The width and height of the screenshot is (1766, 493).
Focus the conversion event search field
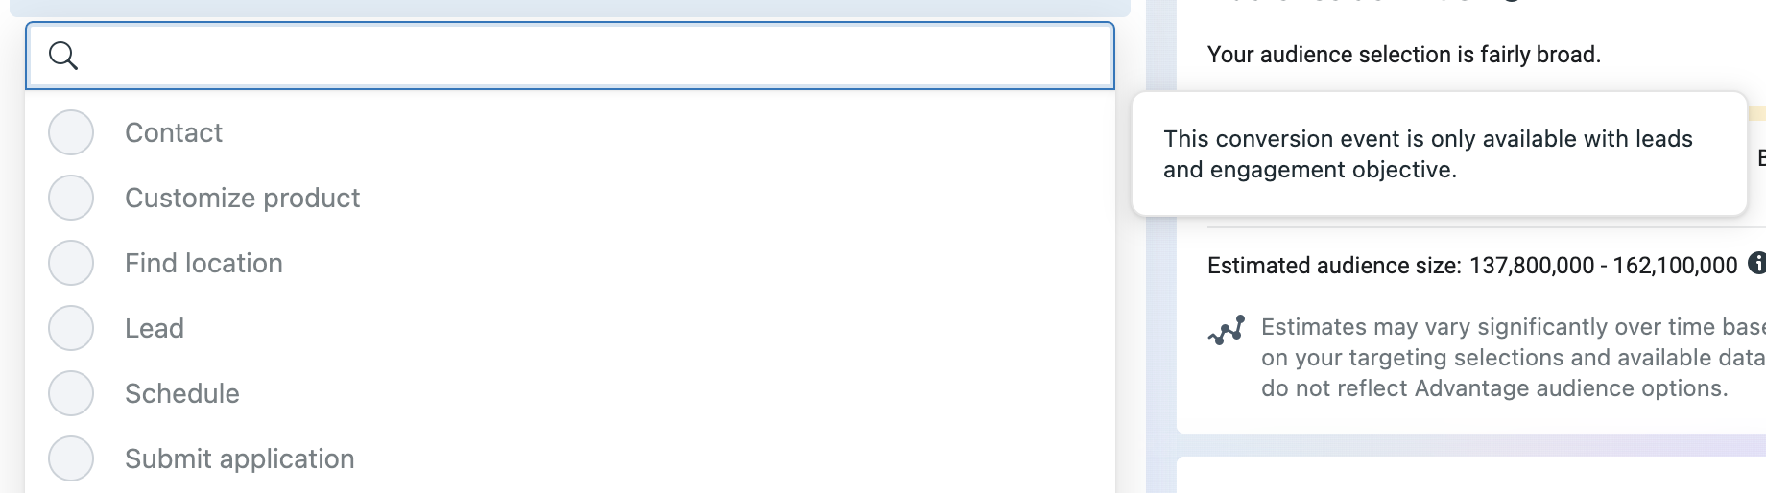pos(570,56)
